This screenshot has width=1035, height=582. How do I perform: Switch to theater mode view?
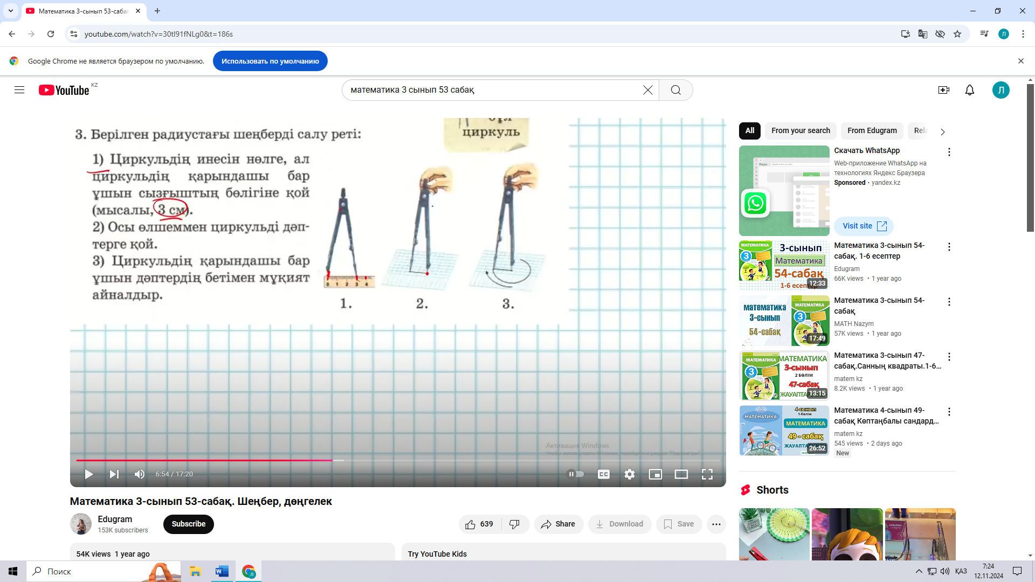(x=681, y=474)
